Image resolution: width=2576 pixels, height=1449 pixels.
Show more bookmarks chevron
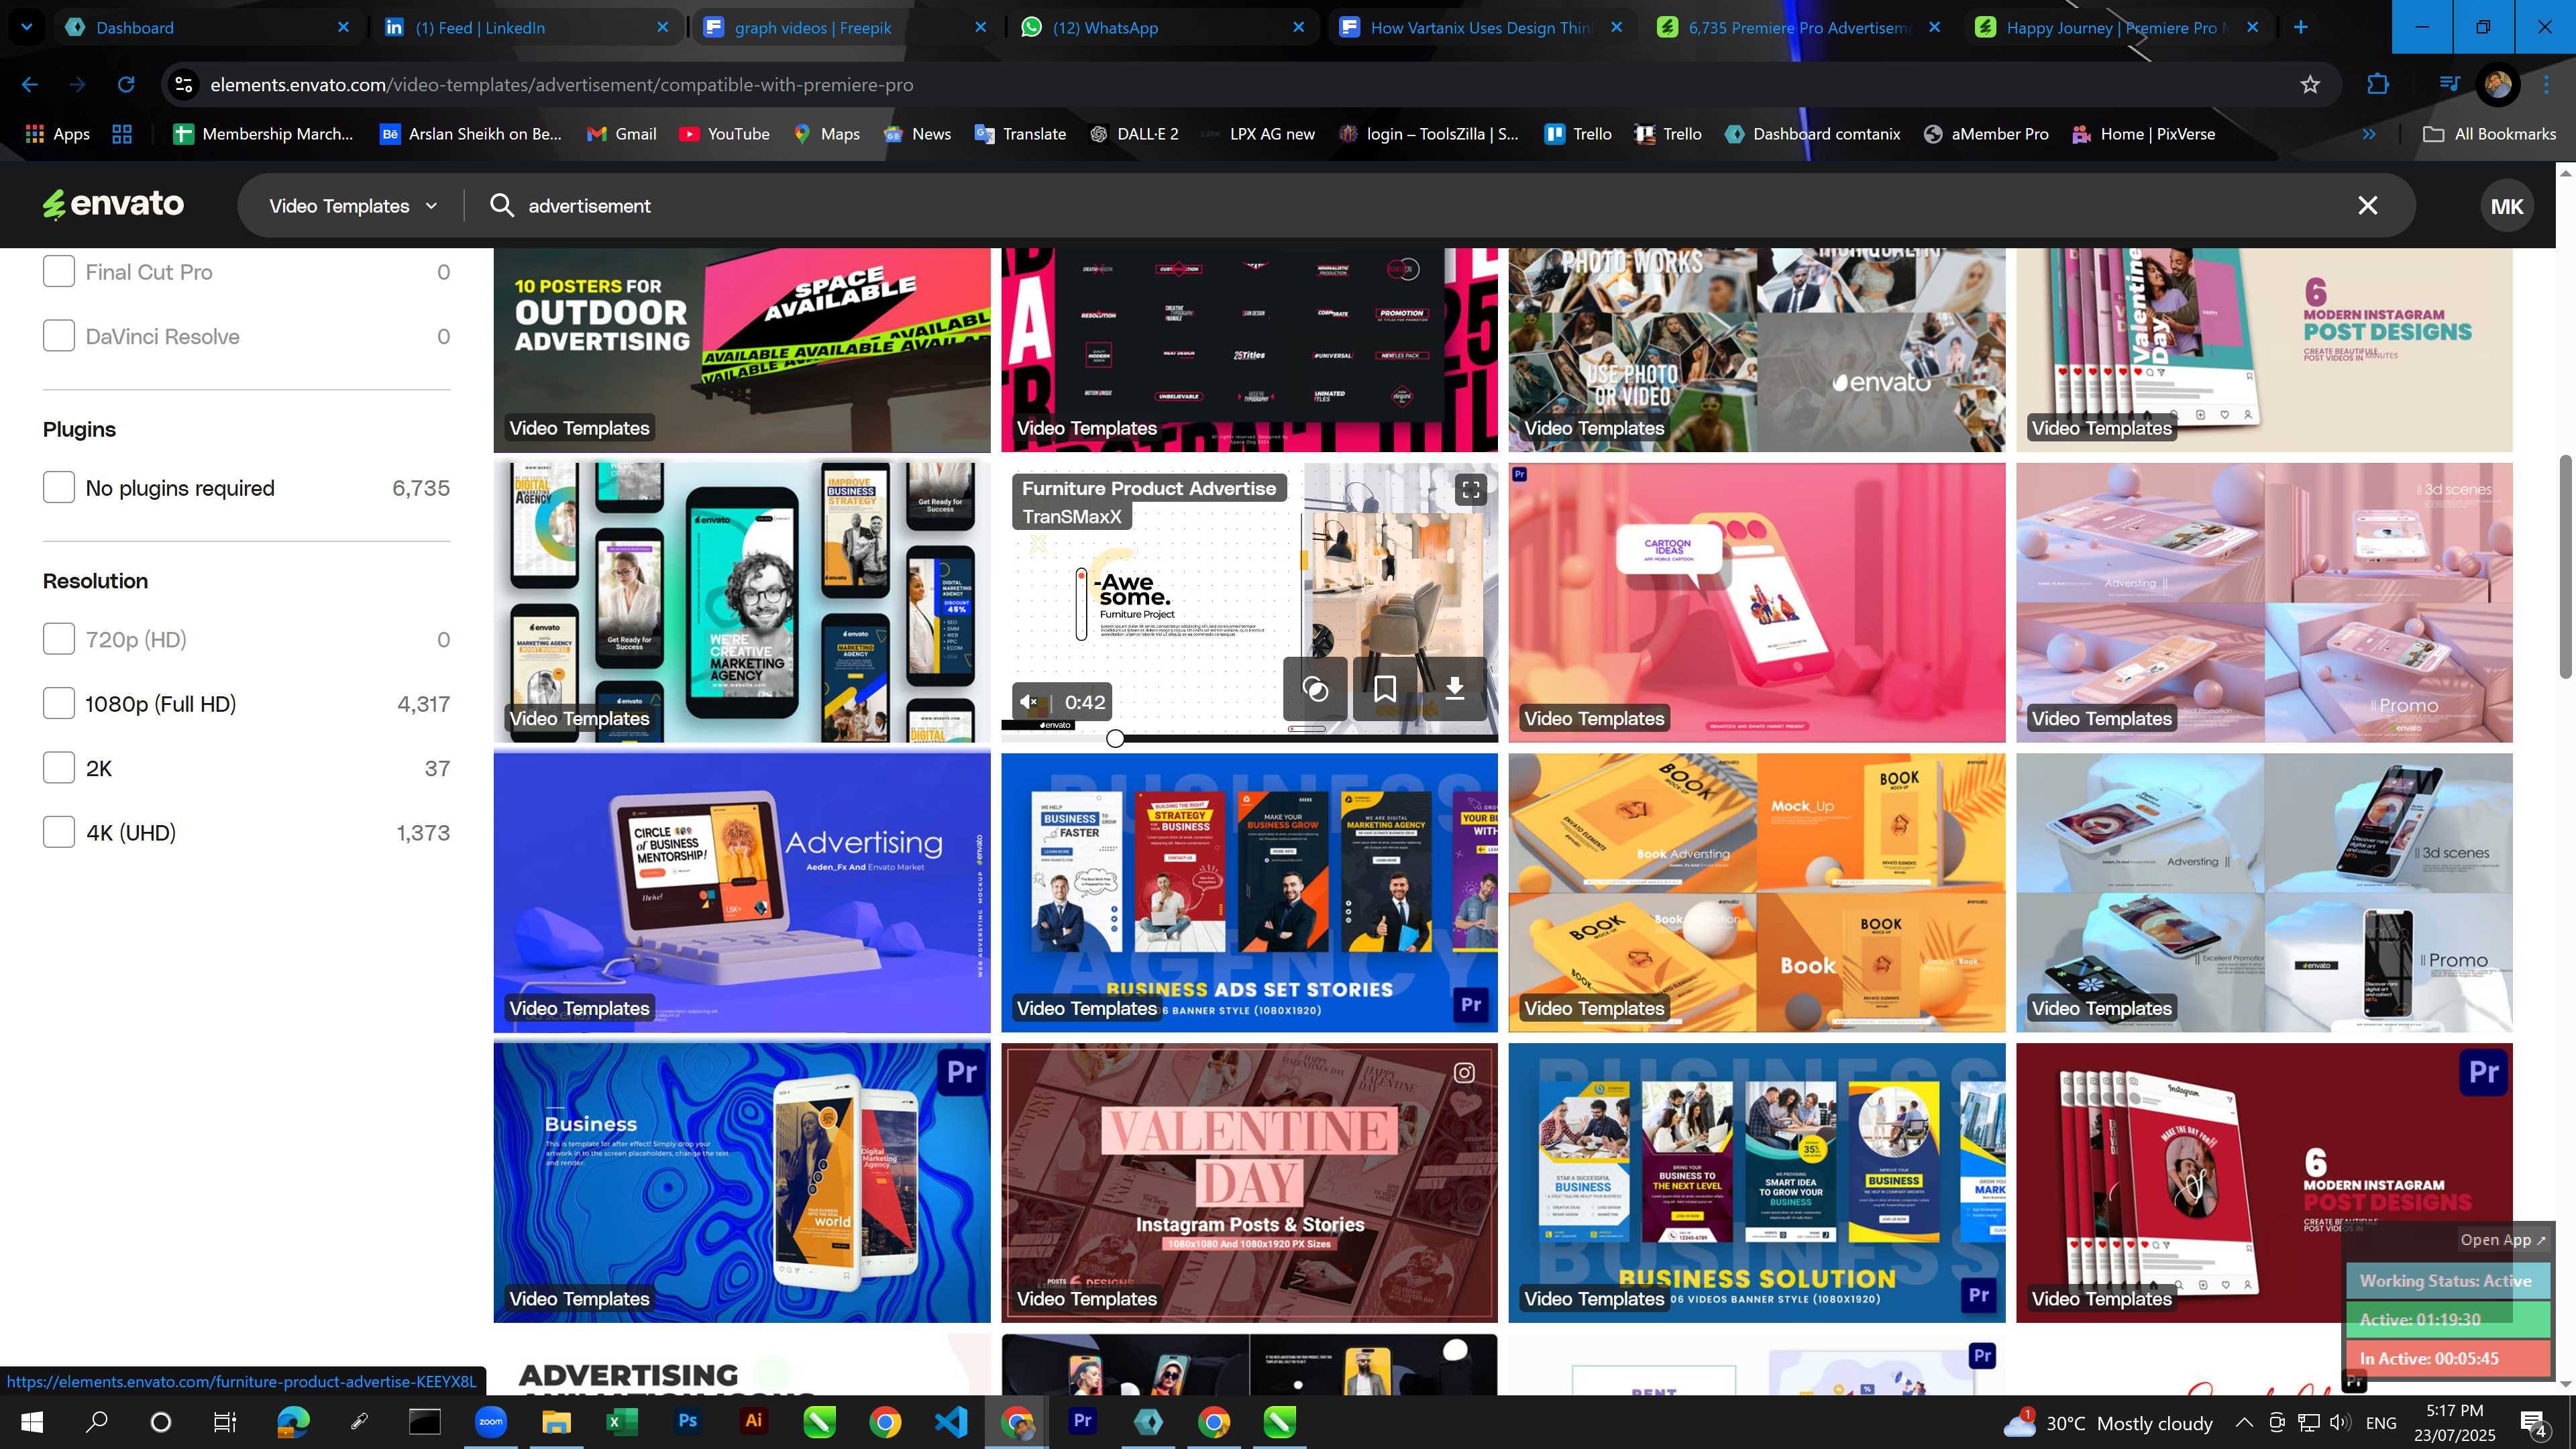click(x=2368, y=134)
